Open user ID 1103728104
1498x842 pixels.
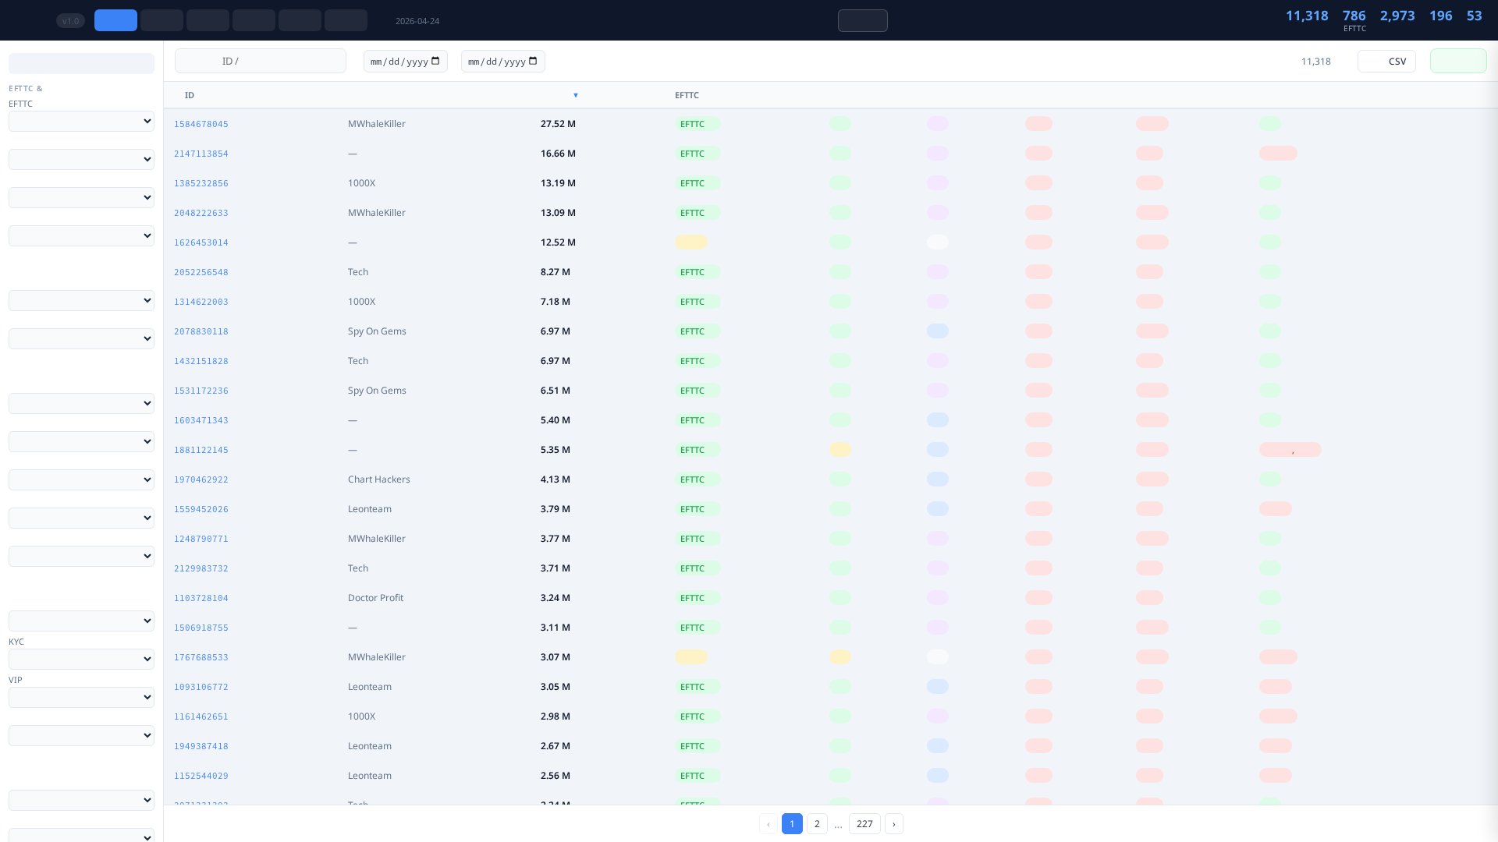click(201, 598)
